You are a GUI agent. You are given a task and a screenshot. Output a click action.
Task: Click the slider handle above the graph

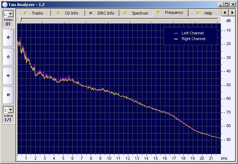point(21,20)
